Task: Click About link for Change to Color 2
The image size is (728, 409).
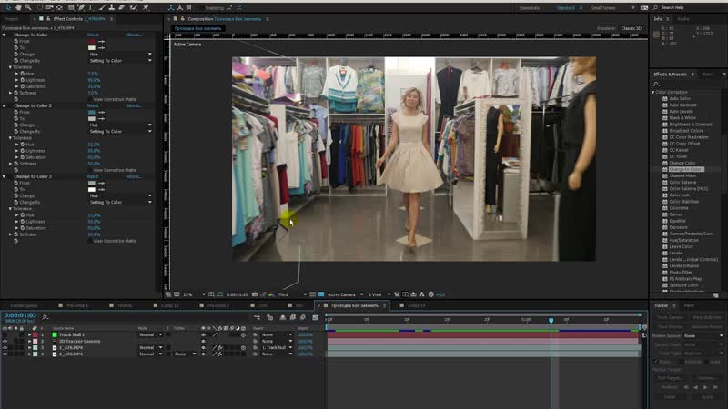Action: point(134,105)
